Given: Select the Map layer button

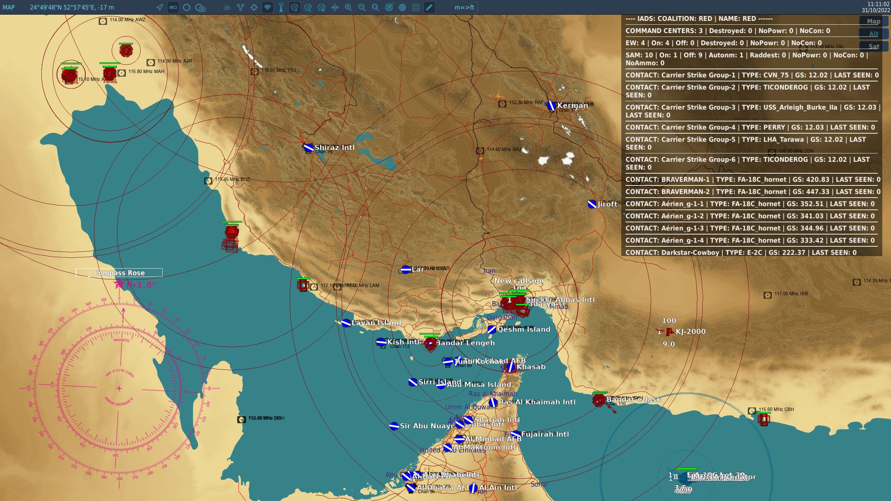Looking at the screenshot, I should coord(873,21).
